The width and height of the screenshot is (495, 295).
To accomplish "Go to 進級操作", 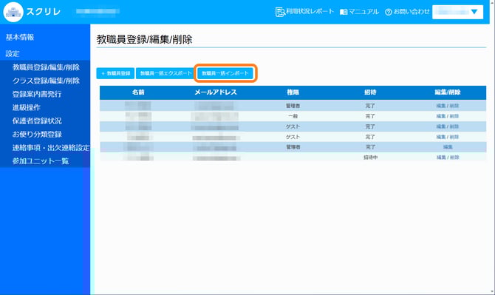I will tap(26, 107).
